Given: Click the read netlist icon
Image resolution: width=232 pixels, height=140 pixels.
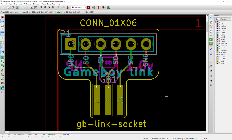Looking at the screenshot, I should pyautogui.click(x=64, y=7).
